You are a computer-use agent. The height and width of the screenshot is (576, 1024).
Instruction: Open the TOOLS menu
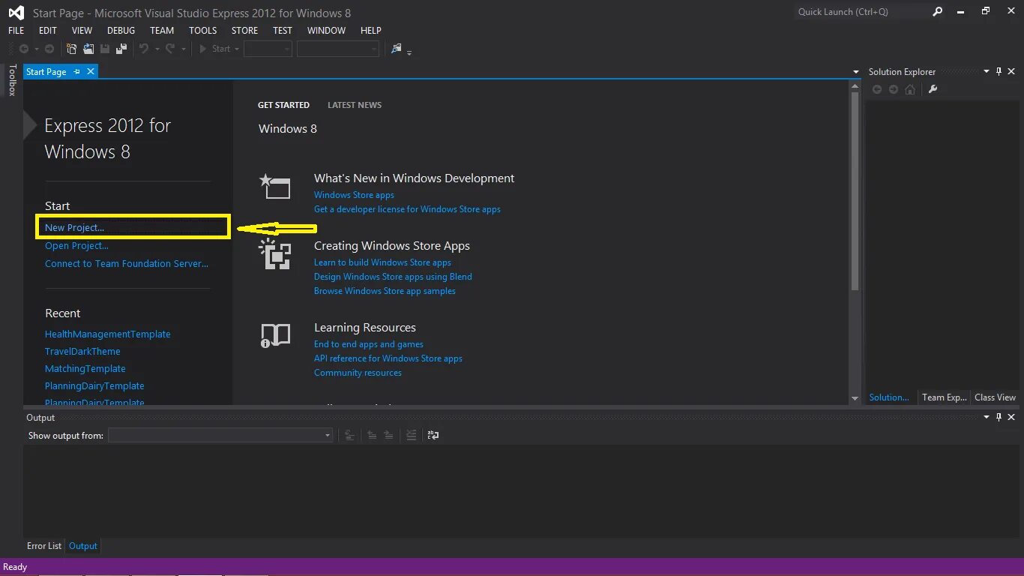202,31
